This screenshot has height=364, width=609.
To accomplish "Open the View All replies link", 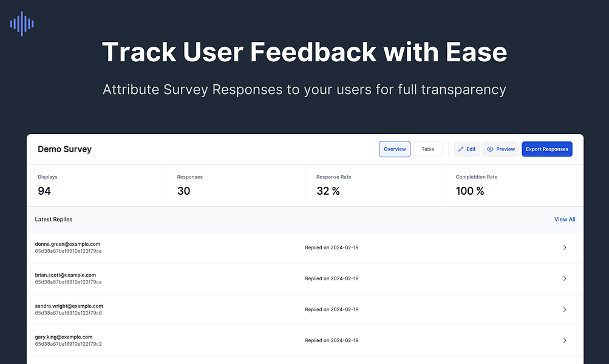I will point(565,219).
